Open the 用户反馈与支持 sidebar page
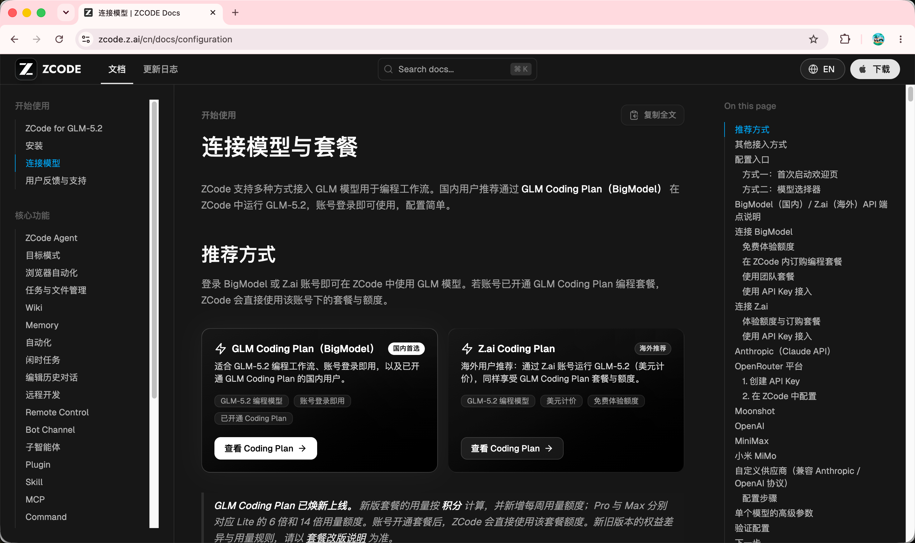Screen dimensions: 915x543 pyautogui.click(x=56, y=181)
